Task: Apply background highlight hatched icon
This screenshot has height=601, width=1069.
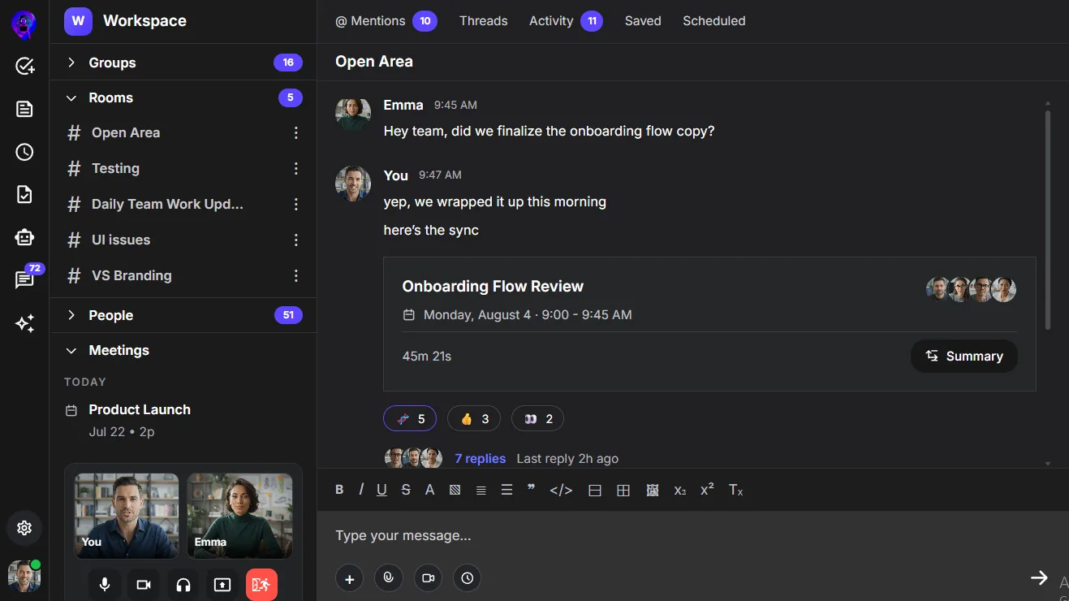Action: 455,490
